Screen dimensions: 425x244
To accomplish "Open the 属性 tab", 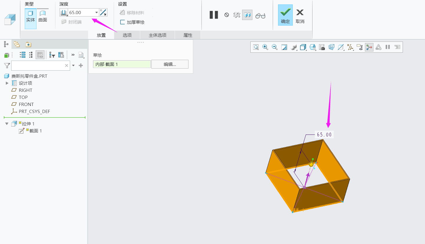I will point(188,35).
